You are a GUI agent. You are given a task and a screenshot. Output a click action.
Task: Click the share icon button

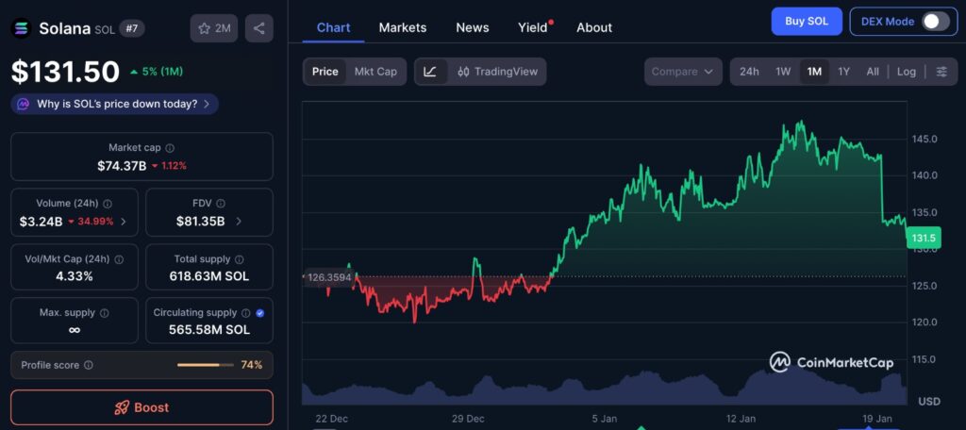[258, 28]
